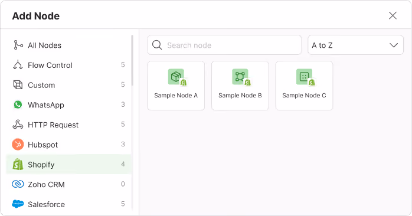Viewport: 412px width, 216px height.
Task: Click the Salesforce cloud icon
Action: pyautogui.click(x=18, y=204)
